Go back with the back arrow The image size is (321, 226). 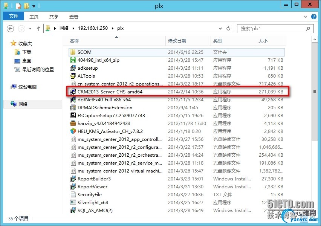[11, 29]
